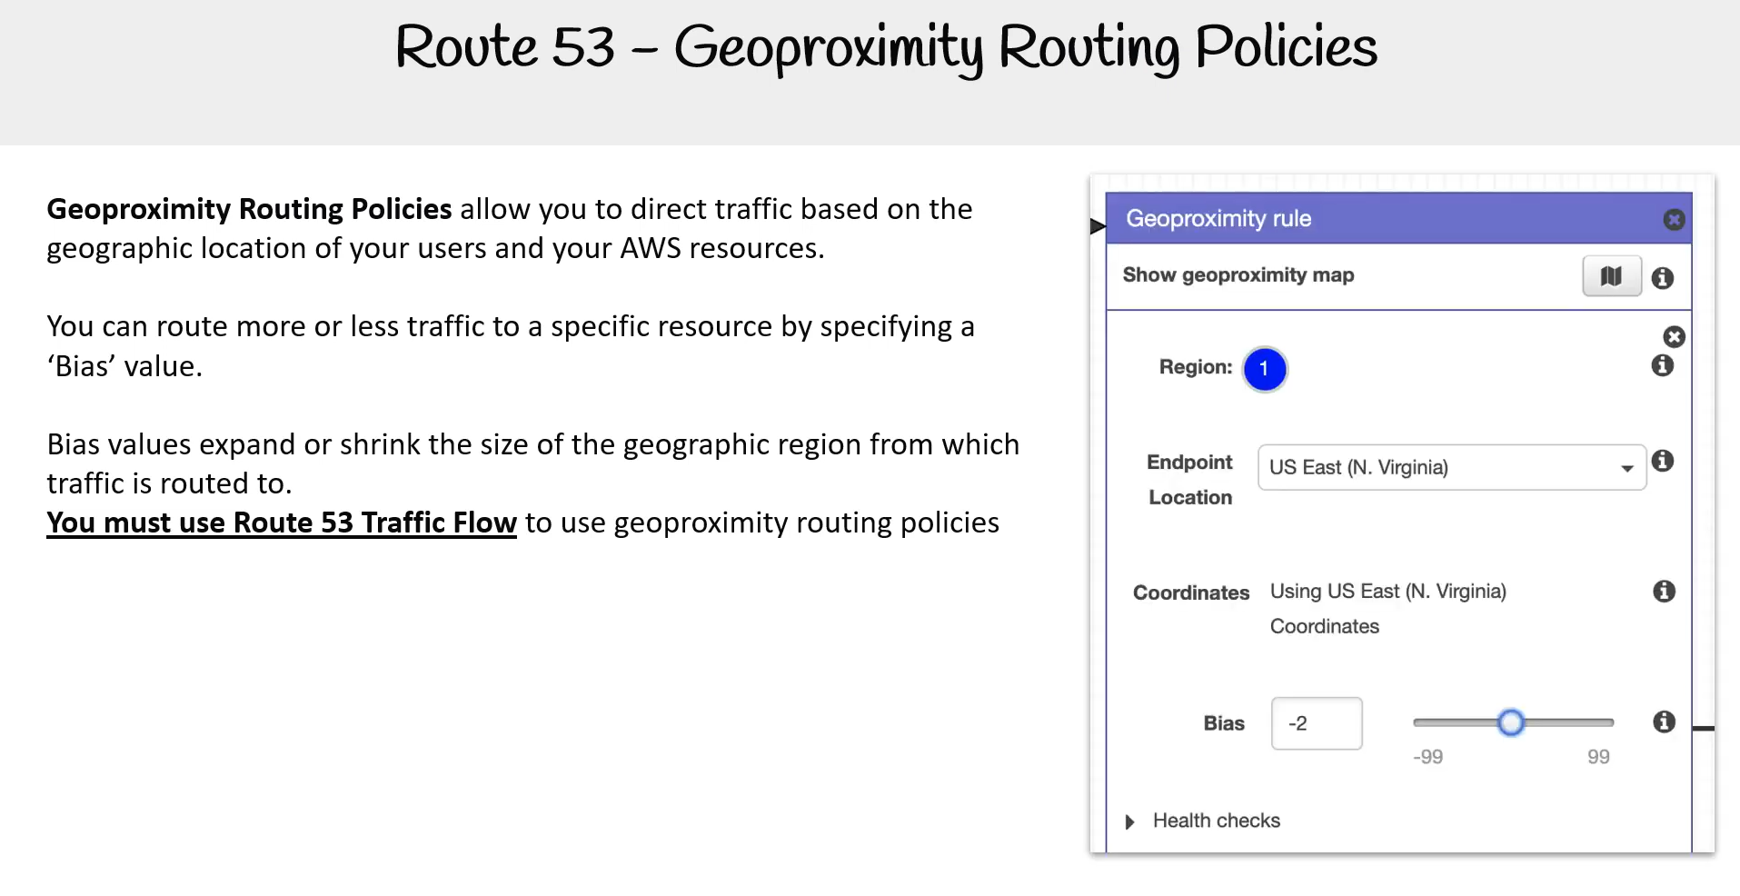The width and height of the screenshot is (1740, 896).
Task: Click the slide title 'Route 53 – Geoproximity Routing Policies'
Action: coord(886,47)
